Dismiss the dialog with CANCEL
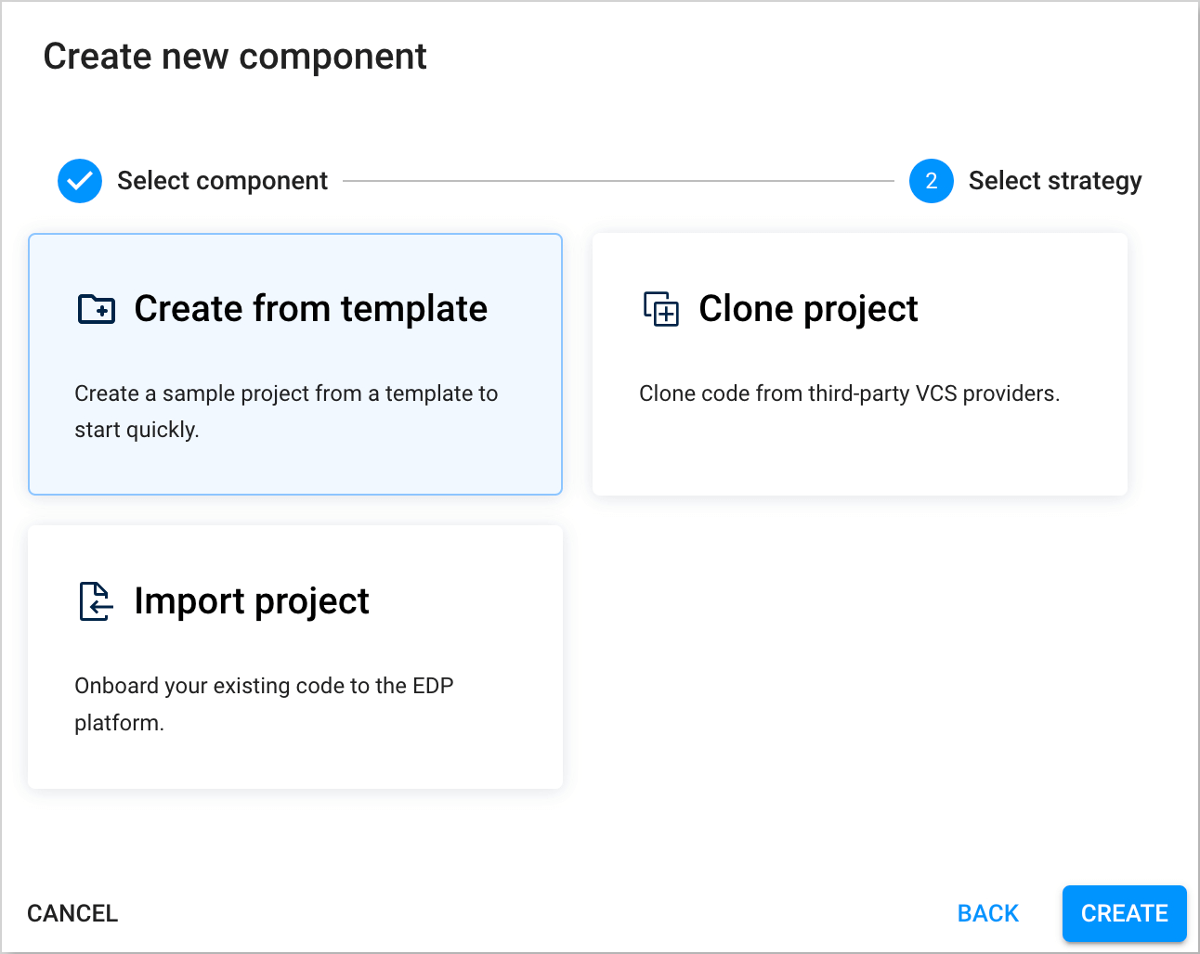This screenshot has width=1200, height=954. [72, 913]
